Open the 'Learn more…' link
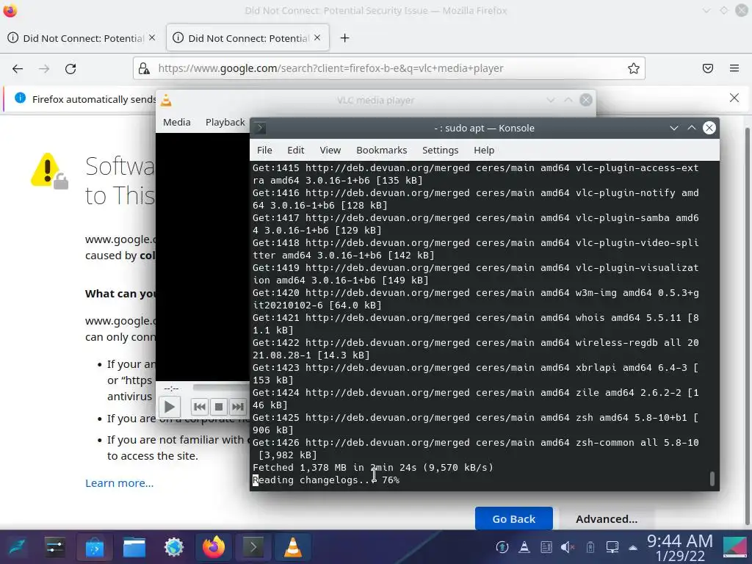752x564 pixels. 120,483
